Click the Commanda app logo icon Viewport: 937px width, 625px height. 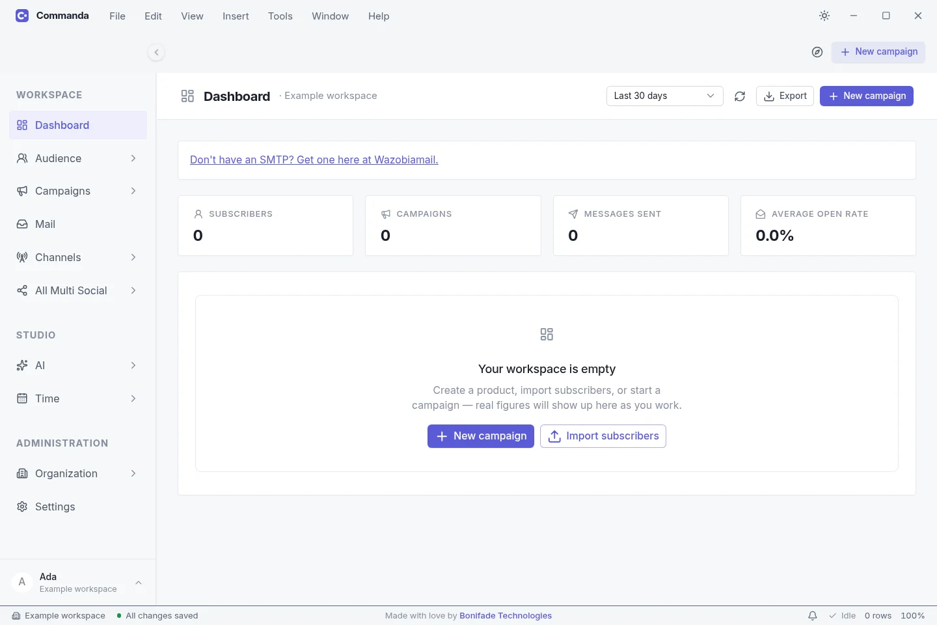(x=22, y=16)
